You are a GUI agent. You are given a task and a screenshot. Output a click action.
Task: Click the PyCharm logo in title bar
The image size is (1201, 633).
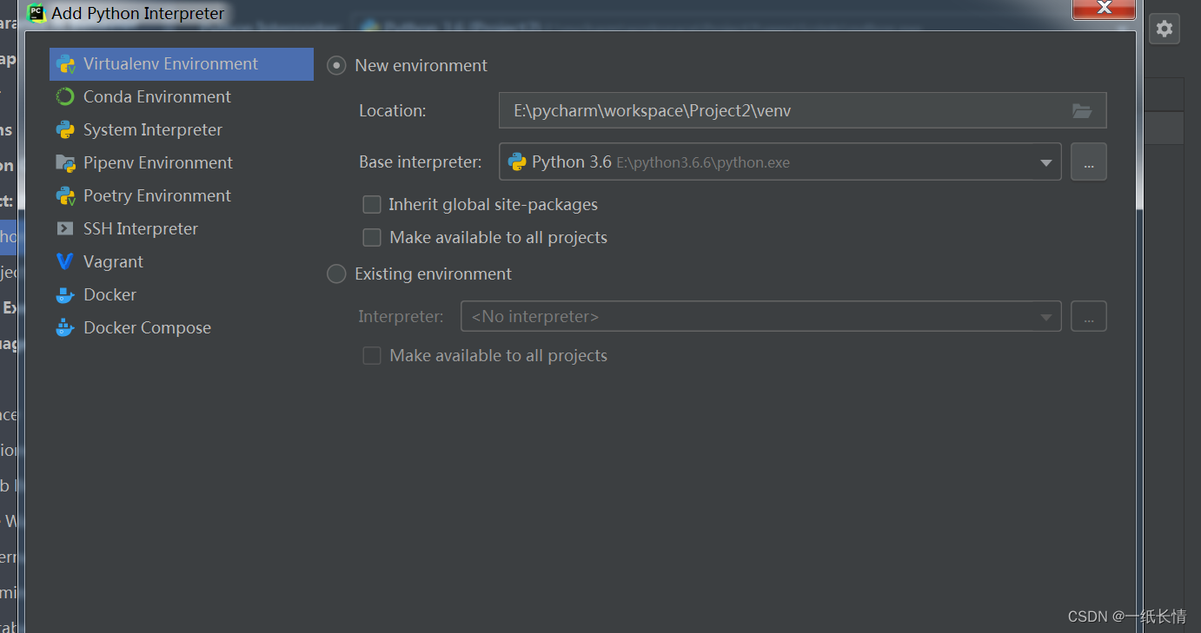point(36,13)
